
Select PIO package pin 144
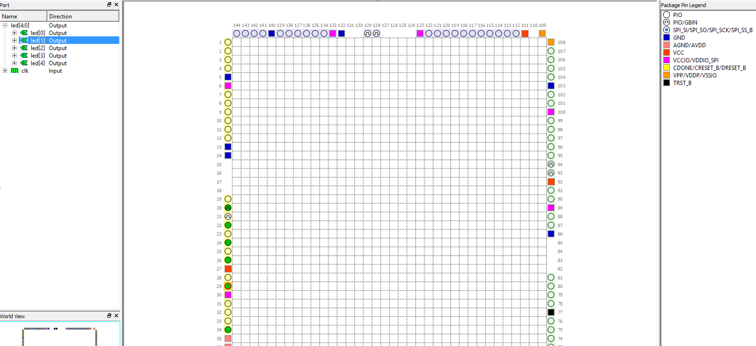click(x=237, y=34)
